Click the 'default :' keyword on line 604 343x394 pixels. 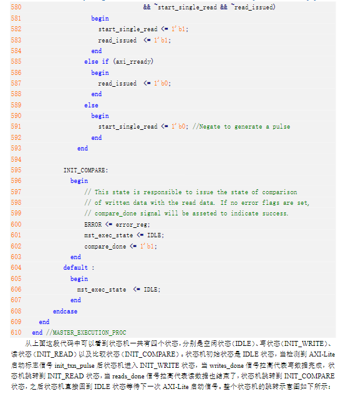79,268
